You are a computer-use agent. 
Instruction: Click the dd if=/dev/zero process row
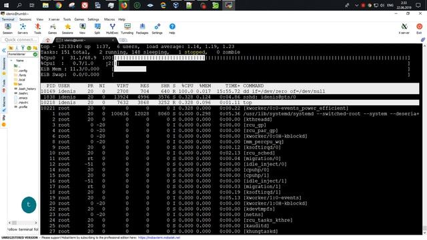[x=230, y=91]
